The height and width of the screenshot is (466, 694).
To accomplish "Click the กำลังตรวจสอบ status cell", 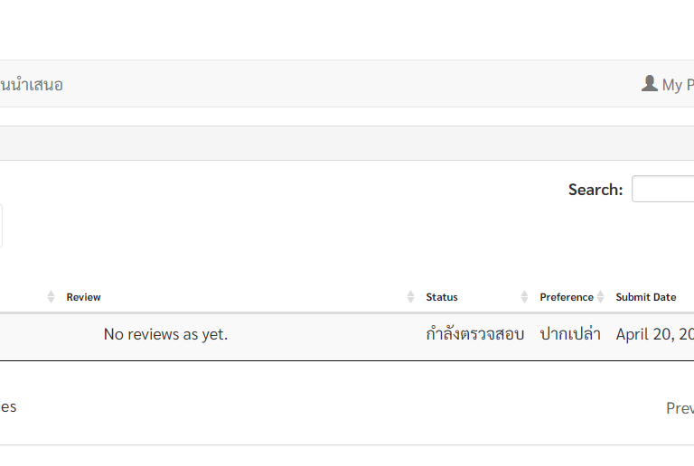I will coord(475,334).
